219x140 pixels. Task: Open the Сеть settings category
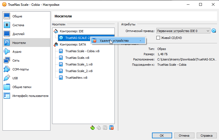tap(26, 60)
